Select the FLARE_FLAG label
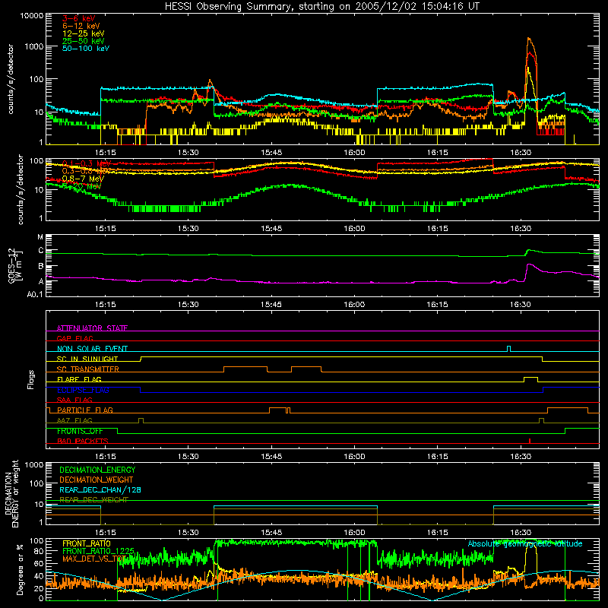The width and height of the screenshot is (608, 608). pos(79,379)
